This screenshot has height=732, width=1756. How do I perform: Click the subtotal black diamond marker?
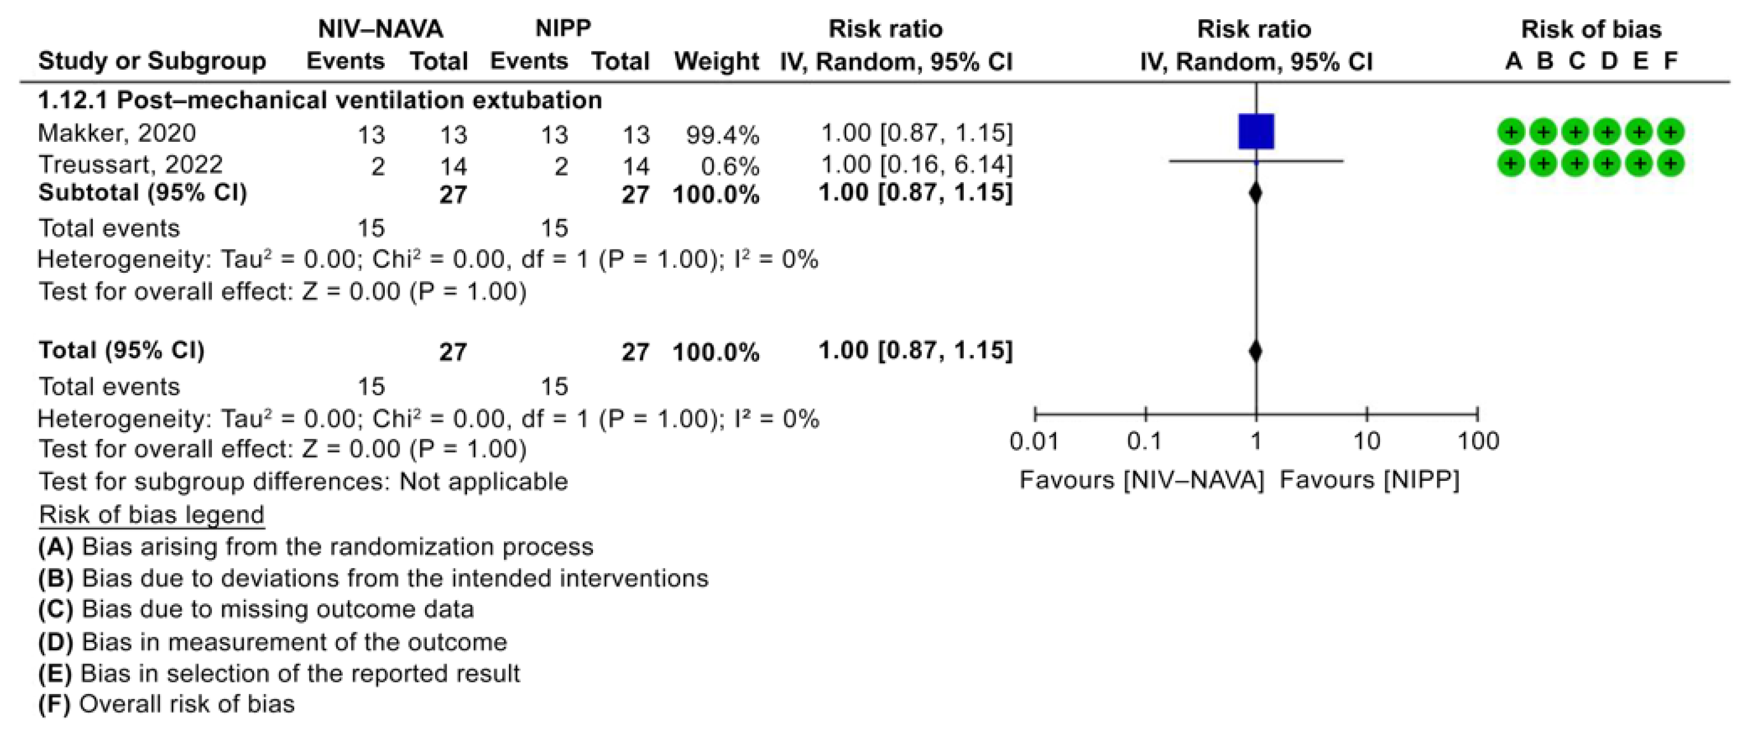pos(1256,194)
